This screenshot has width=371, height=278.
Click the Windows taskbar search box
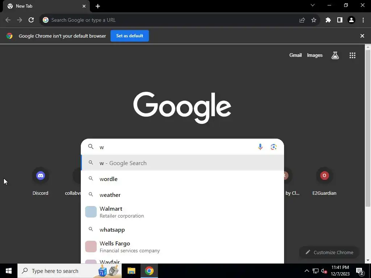point(70,271)
